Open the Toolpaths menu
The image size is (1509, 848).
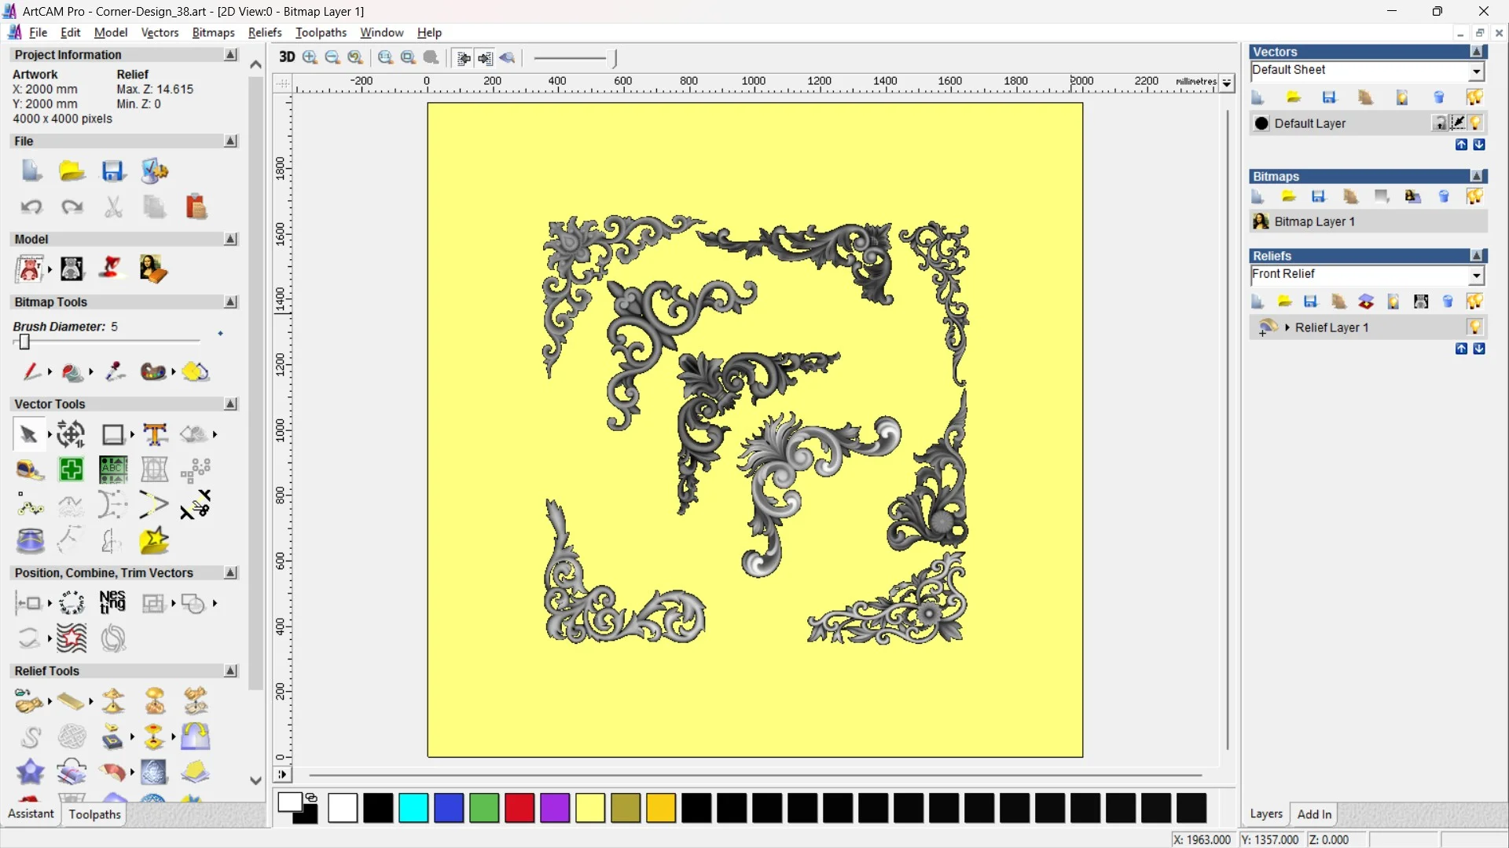[x=321, y=32]
